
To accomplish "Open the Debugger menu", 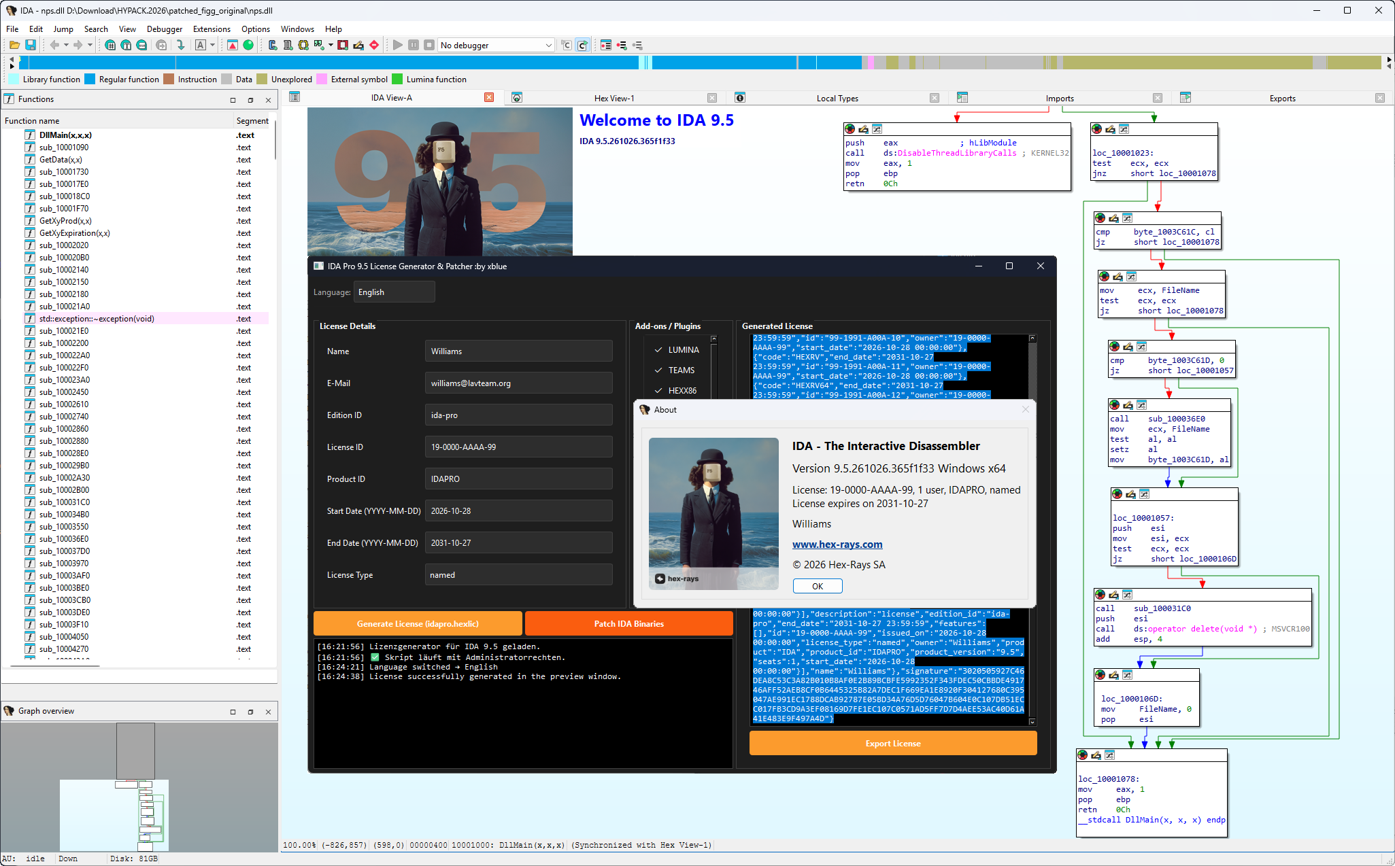I will (x=165, y=29).
